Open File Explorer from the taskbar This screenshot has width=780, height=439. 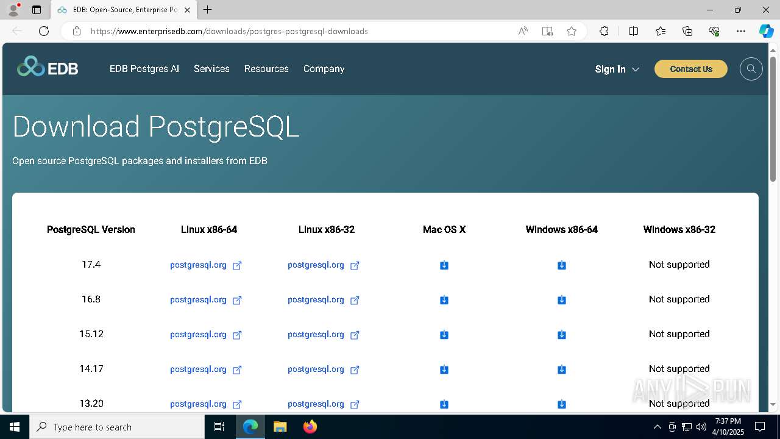[x=280, y=427]
